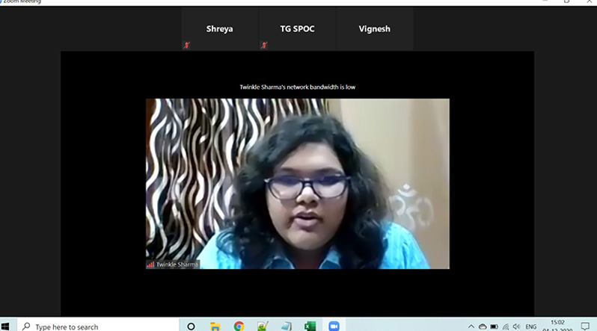Open the Windows Start menu
597x331 pixels.
pyautogui.click(x=5, y=326)
